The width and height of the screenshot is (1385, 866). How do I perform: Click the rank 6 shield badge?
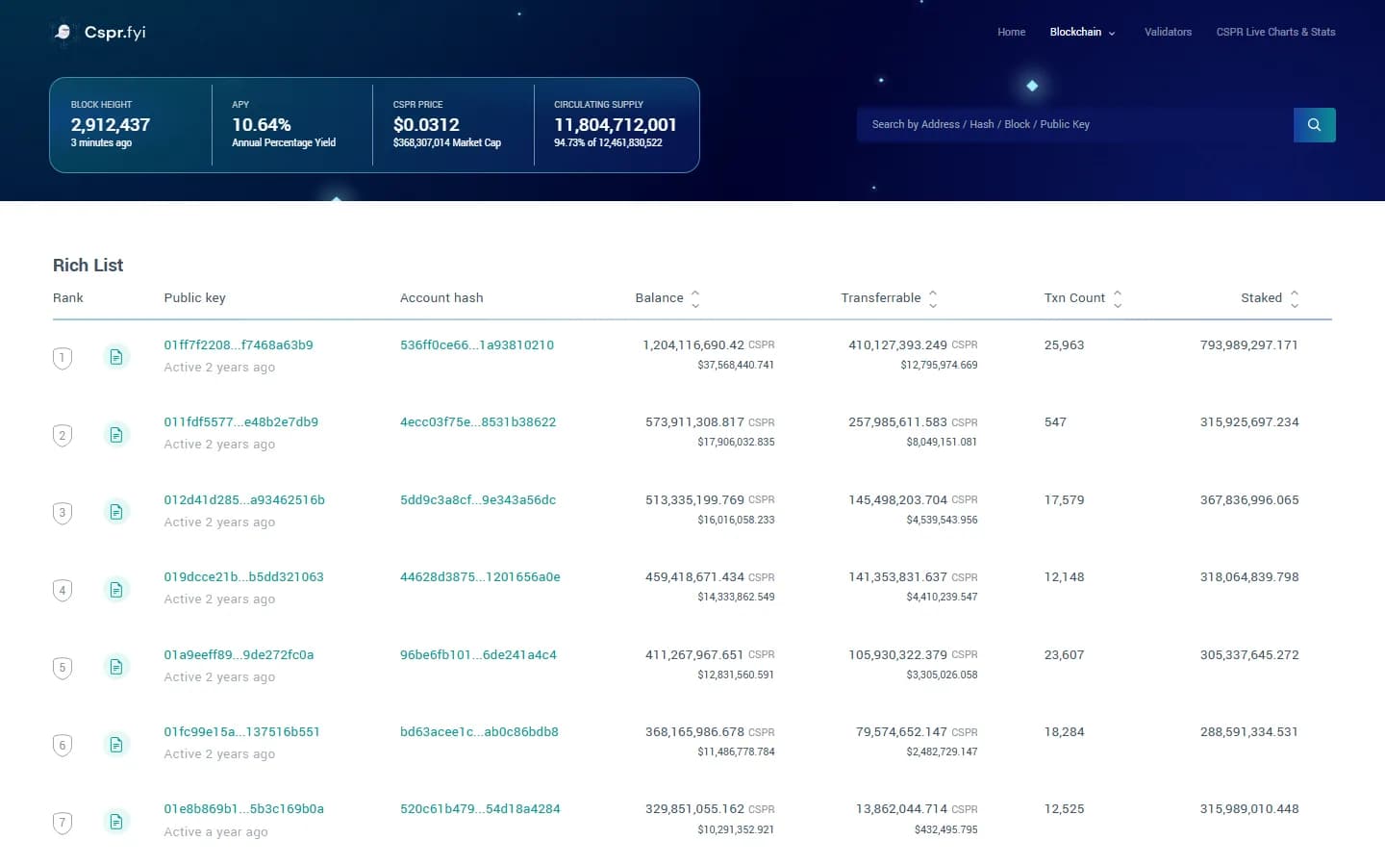[63, 746]
